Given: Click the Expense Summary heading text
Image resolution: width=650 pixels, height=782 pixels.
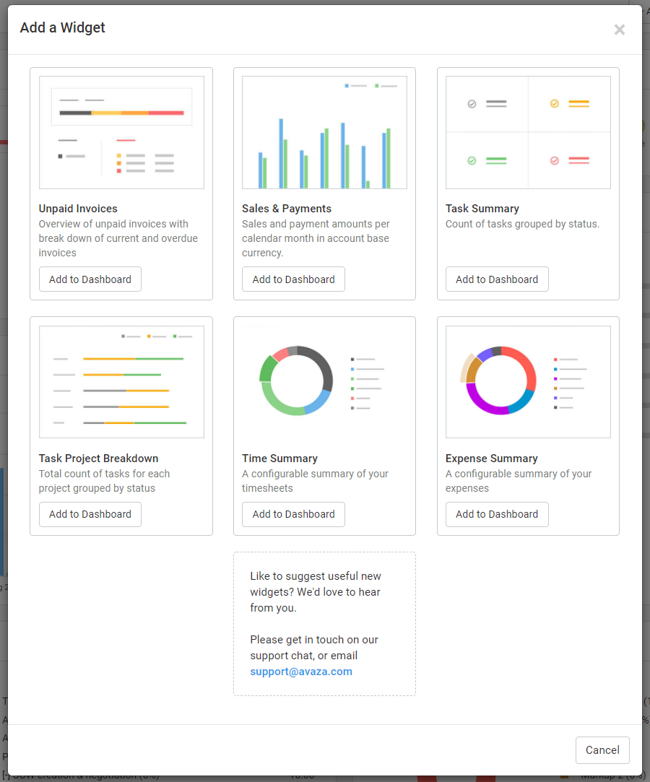Looking at the screenshot, I should (491, 459).
